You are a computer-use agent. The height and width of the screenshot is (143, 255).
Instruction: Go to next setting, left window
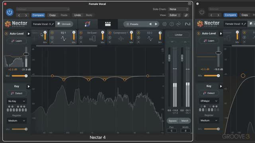tap(26, 15)
